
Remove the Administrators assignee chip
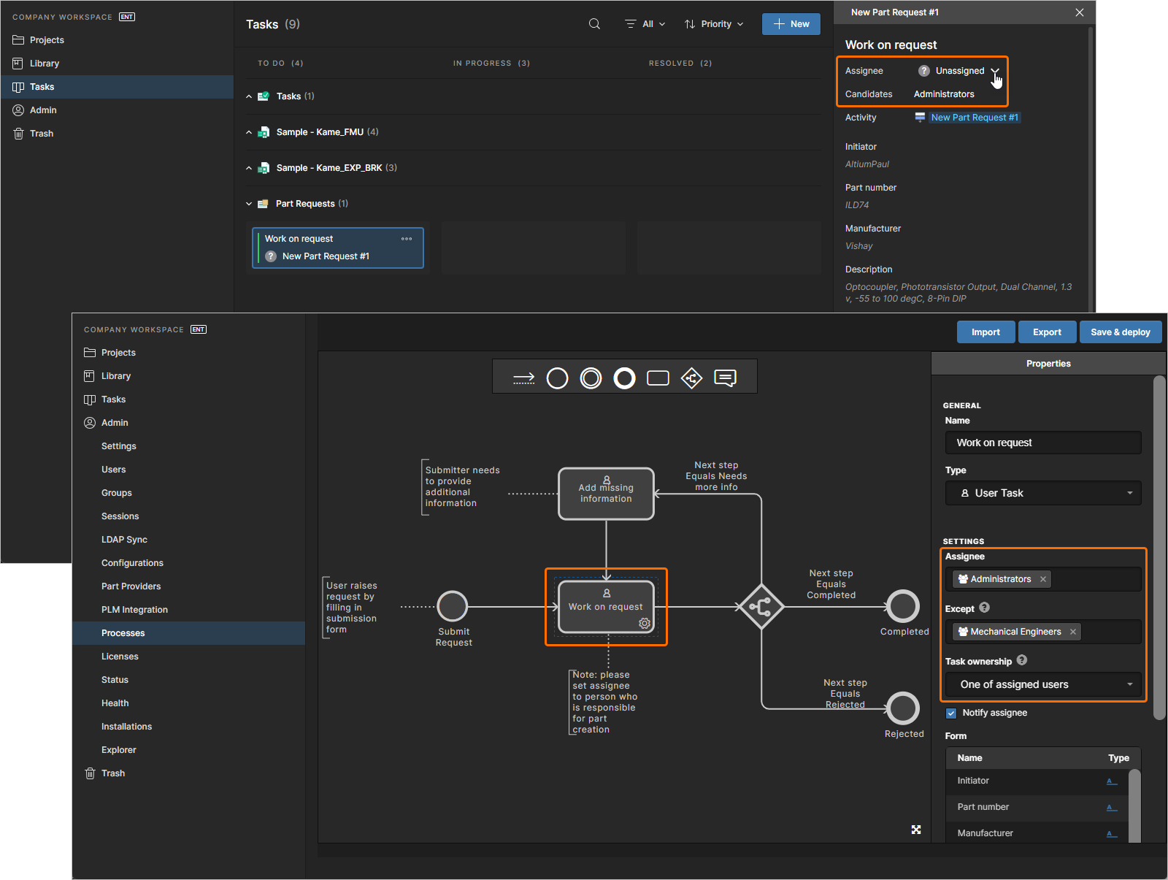[1044, 578]
